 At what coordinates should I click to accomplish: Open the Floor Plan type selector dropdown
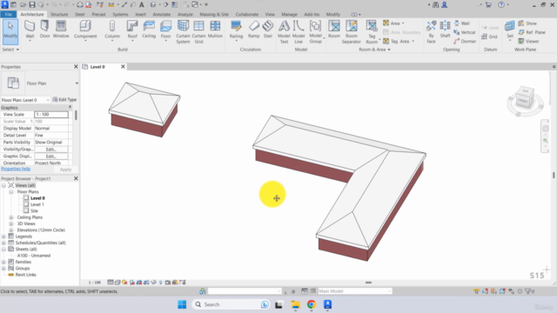click(x=77, y=83)
